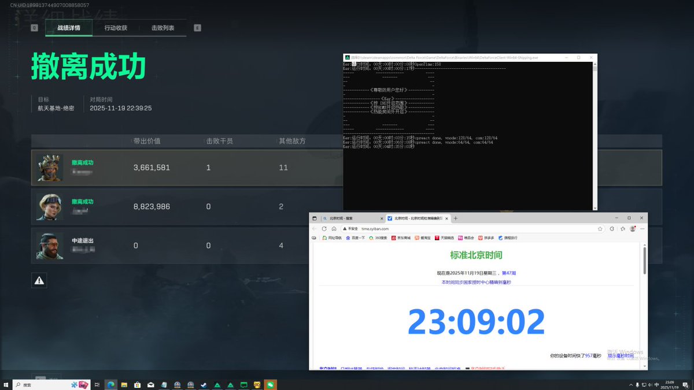Open the 拼多多 bookmark

coord(486,237)
